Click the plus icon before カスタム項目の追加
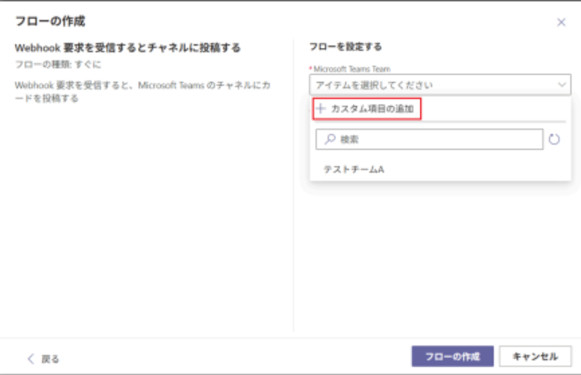Image resolution: width=581 pixels, height=375 pixels. 321,109
